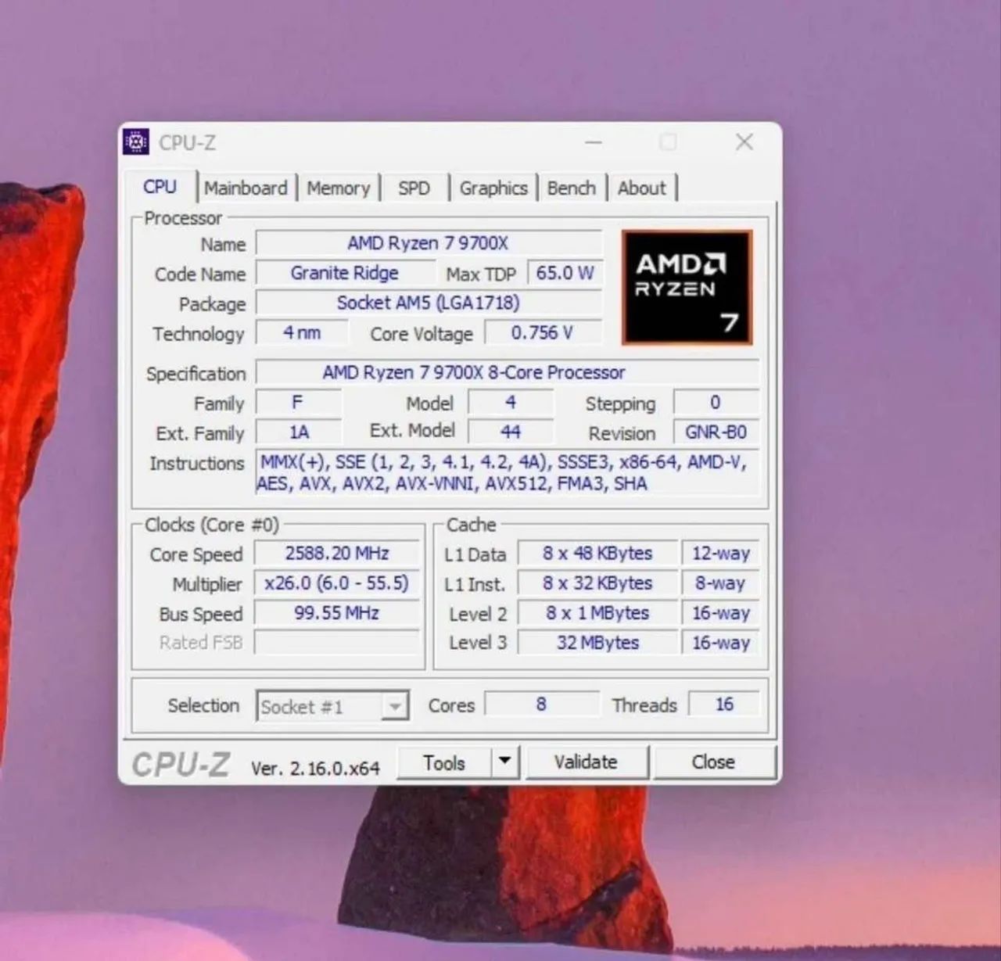Click the Core Speed value 2588.20 MHz
The width and height of the screenshot is (1001, 961).
(x=337, y=554)
